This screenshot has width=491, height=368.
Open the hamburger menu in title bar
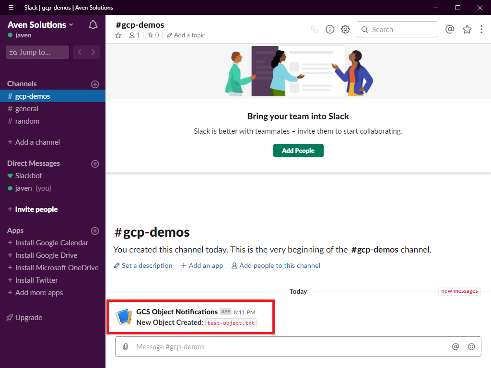pyautogui.click(x=11, y=8)
